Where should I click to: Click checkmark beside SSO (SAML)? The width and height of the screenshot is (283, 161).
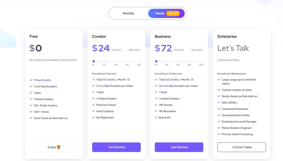(219, 102)
